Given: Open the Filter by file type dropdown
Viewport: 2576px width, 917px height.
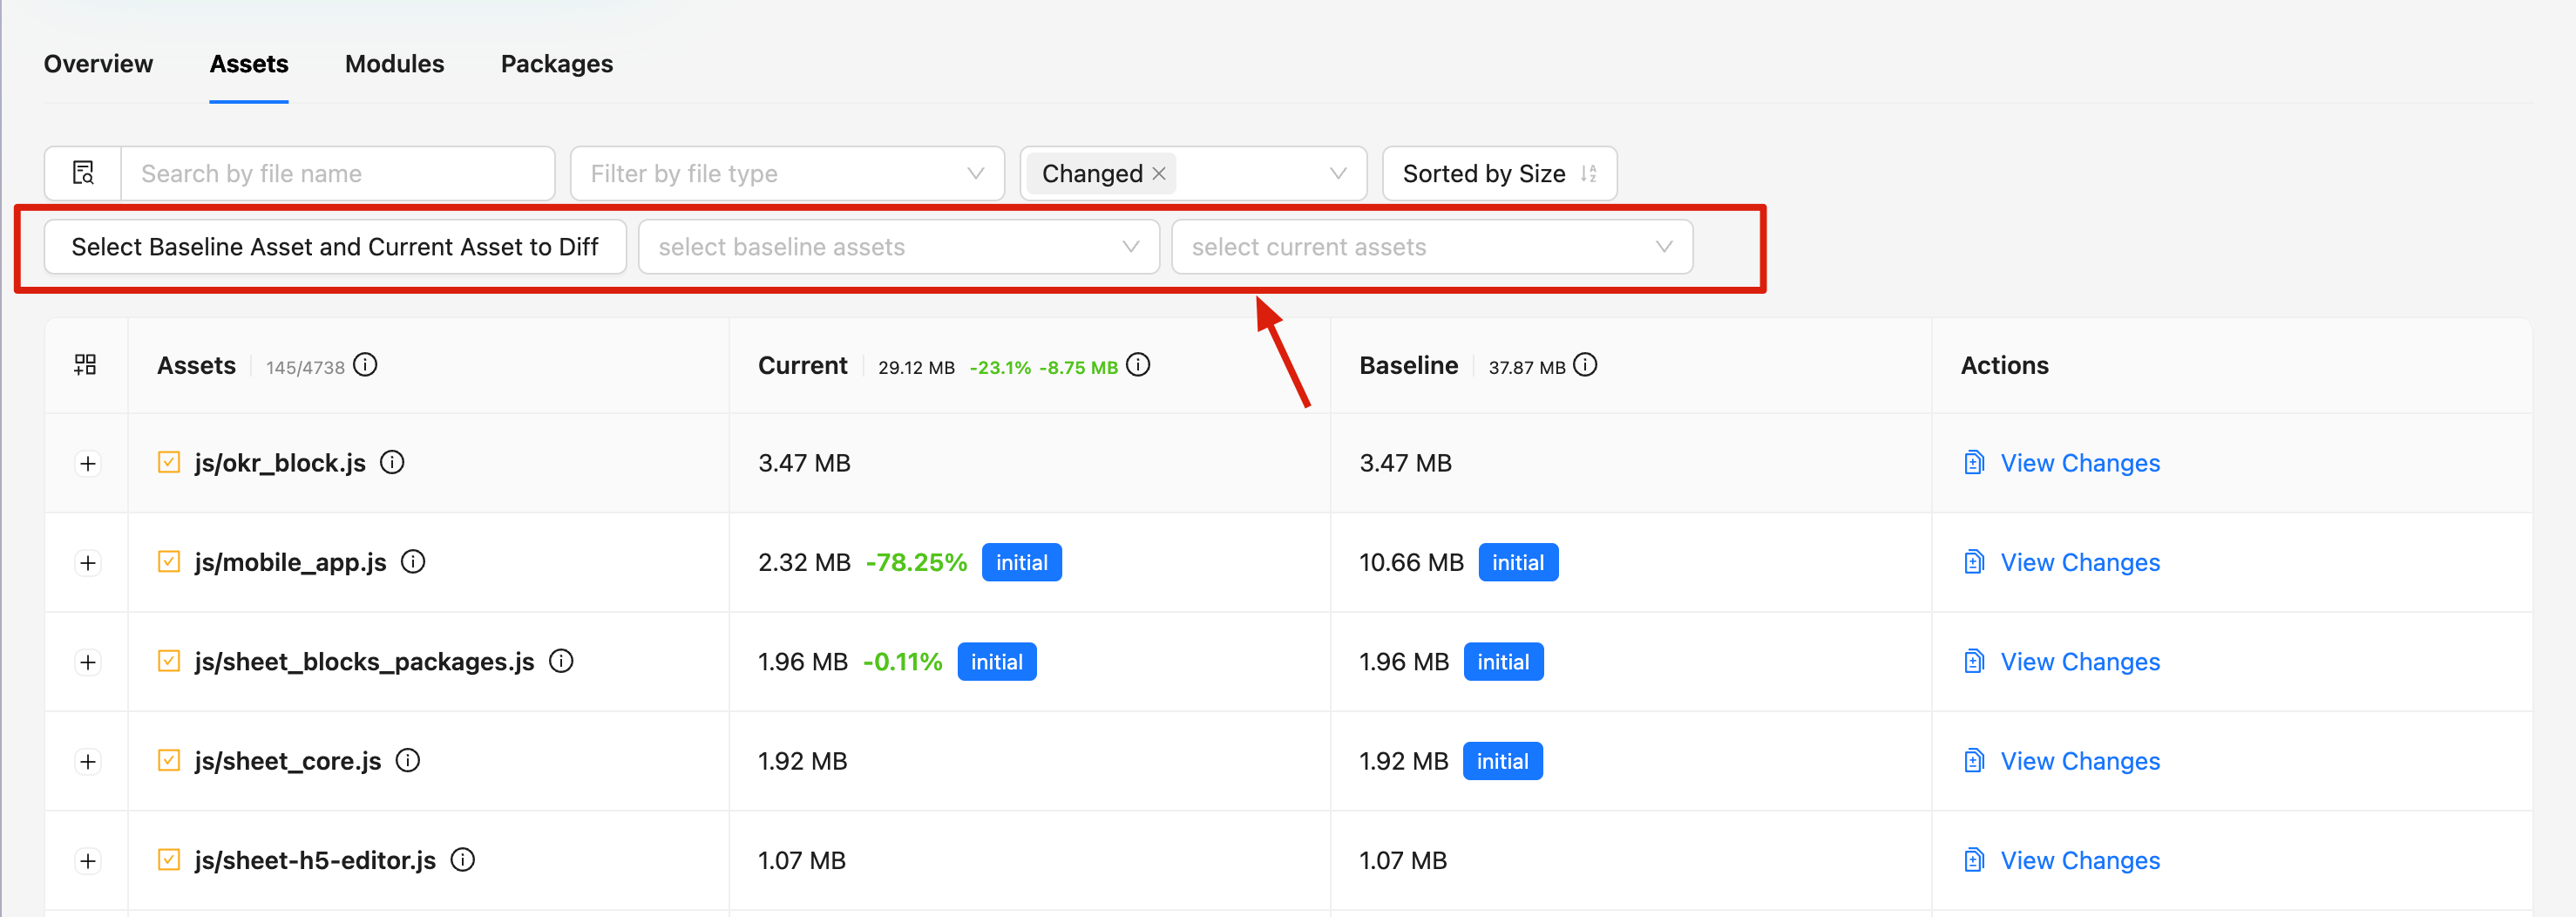Looking at the screenshot, I should click(x=787, y=173).
